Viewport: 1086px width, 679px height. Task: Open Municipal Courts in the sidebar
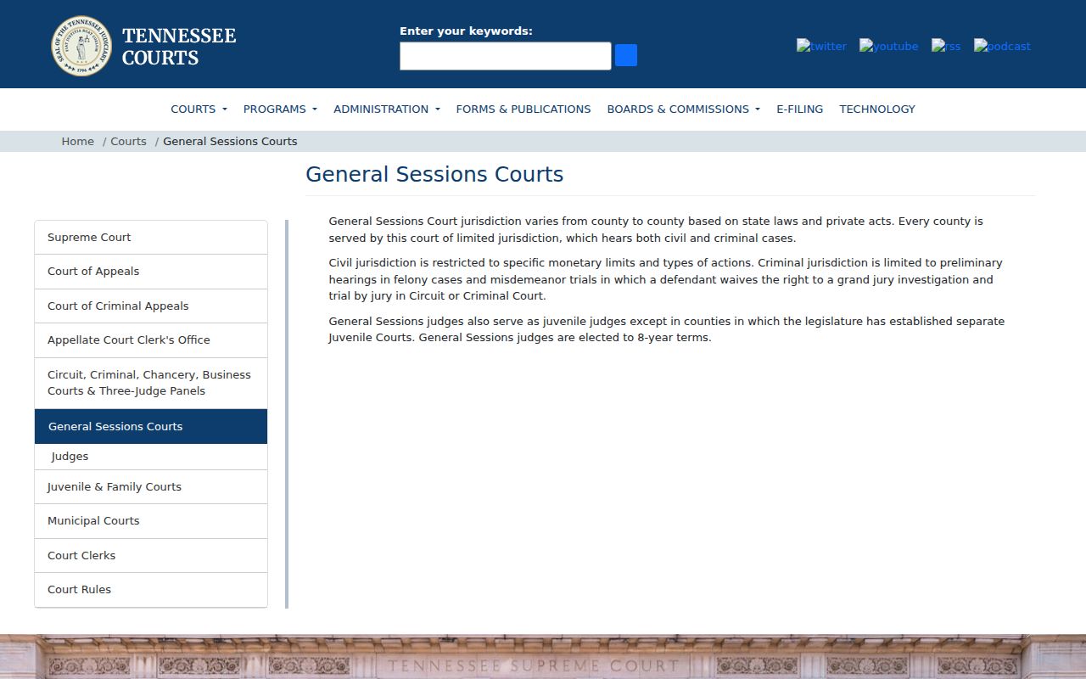coord(151,521)
